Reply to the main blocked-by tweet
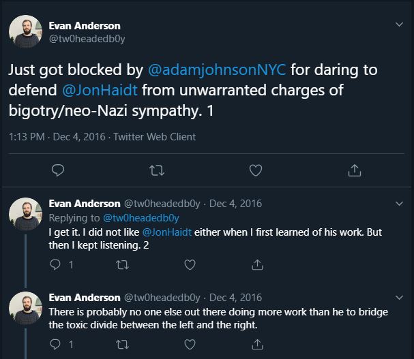The height and width of the screenshot is (359, 414). coord(59,170)
